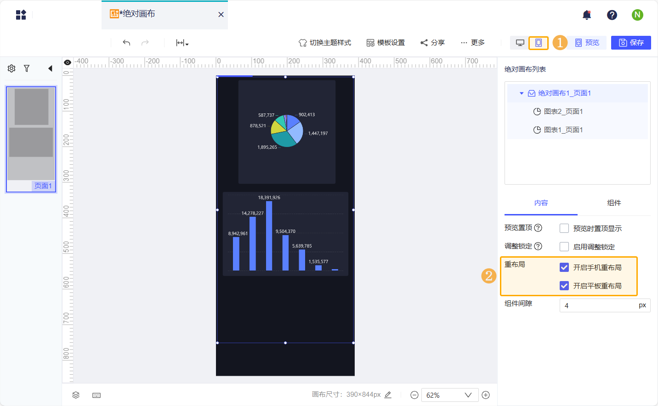This screenshot has height=406, width=658.
Task: Open the green N user avatar
Action: (637, 15)
